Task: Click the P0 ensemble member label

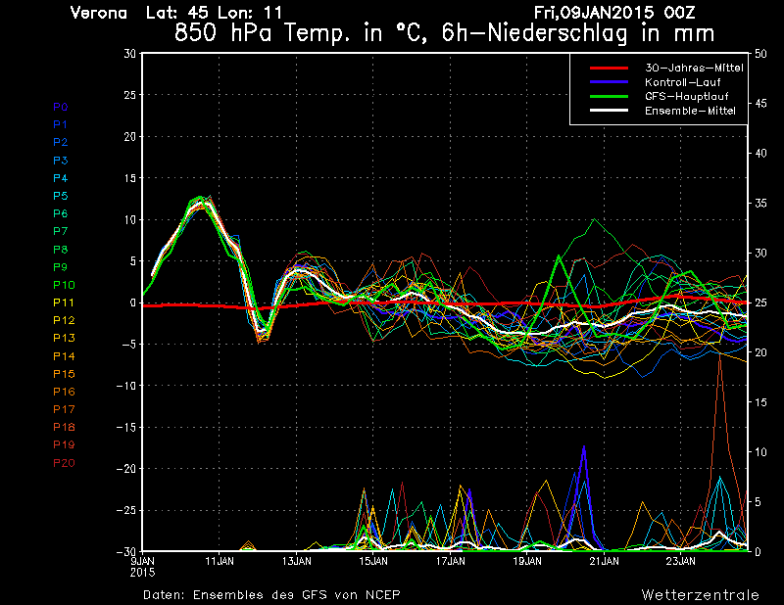Action: pyautogui.click(x=61, y=107)
